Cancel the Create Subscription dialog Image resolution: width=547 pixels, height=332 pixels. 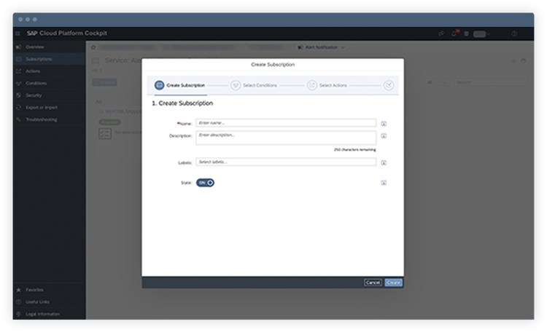pos(373,282)
